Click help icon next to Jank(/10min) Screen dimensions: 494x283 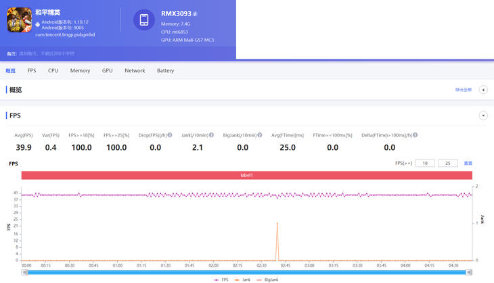[211, 135]
